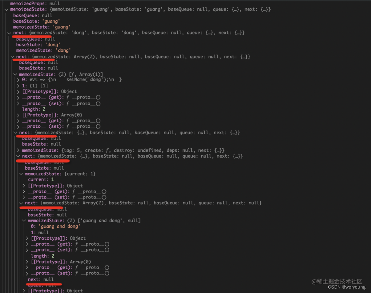Expand __proto__ (set) just above next: null

(27, 274)
